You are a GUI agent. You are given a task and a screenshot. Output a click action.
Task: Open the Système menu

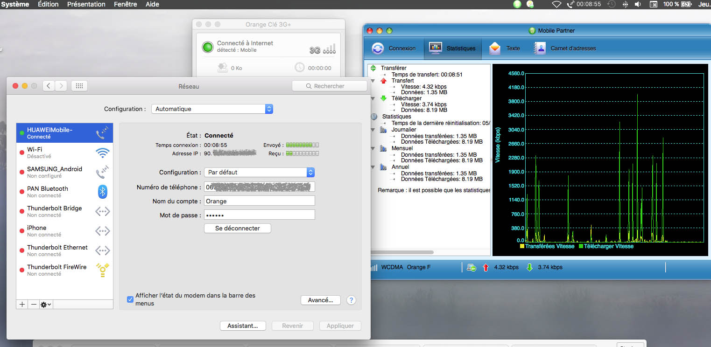pyautogui.click(x=15, y=4)
